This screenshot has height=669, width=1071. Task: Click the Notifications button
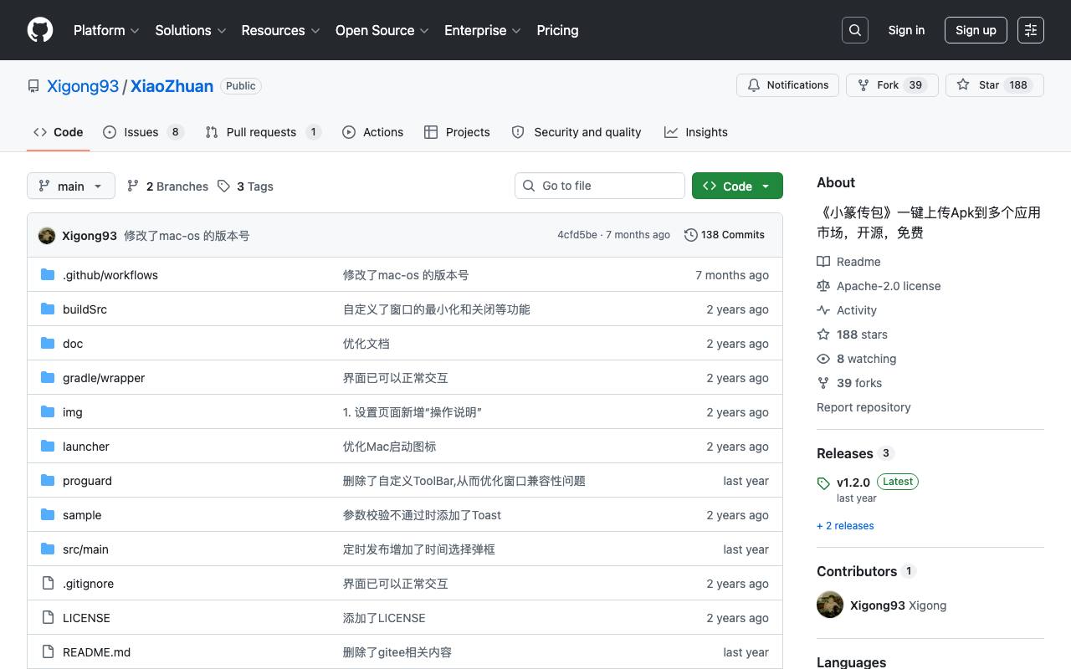click(787, 85)
